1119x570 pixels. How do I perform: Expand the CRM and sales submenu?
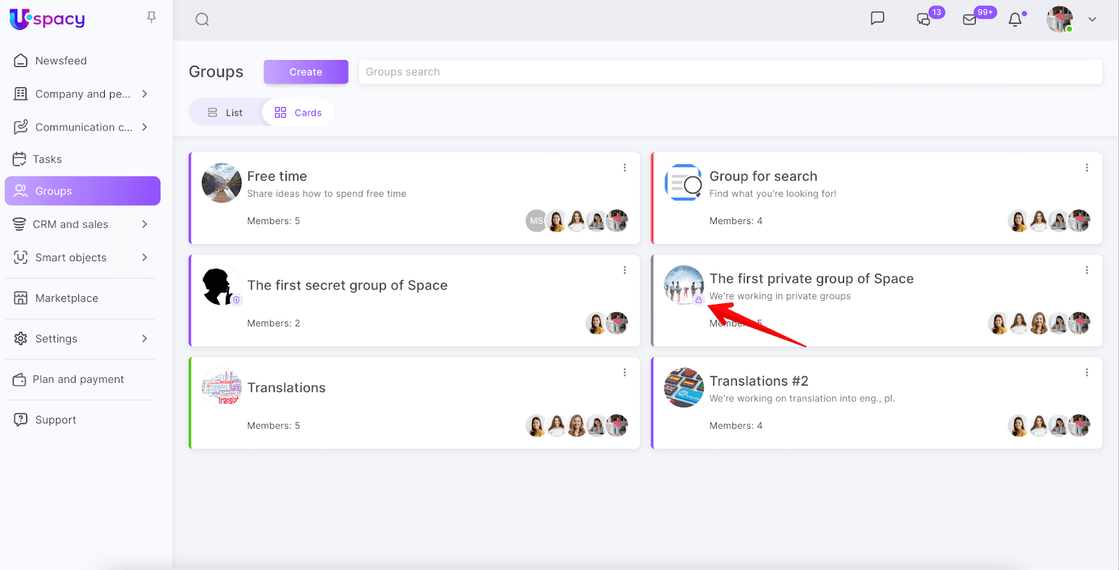click(x=145, y=224)
